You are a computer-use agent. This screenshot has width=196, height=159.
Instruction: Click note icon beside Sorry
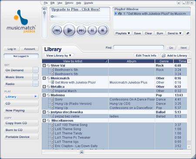click(53, 99)
